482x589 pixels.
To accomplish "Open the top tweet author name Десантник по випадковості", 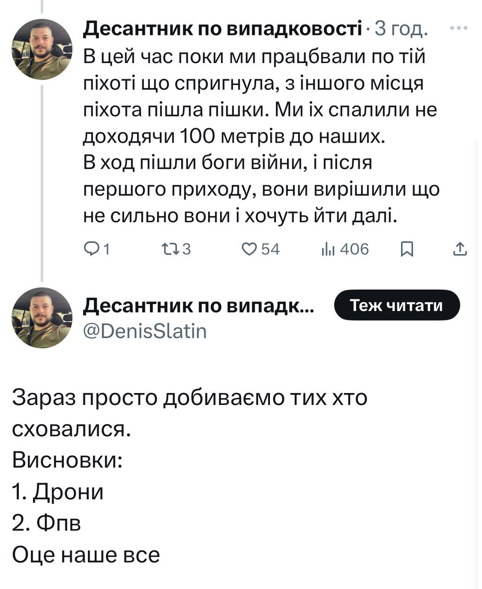I will pos(222,29).
